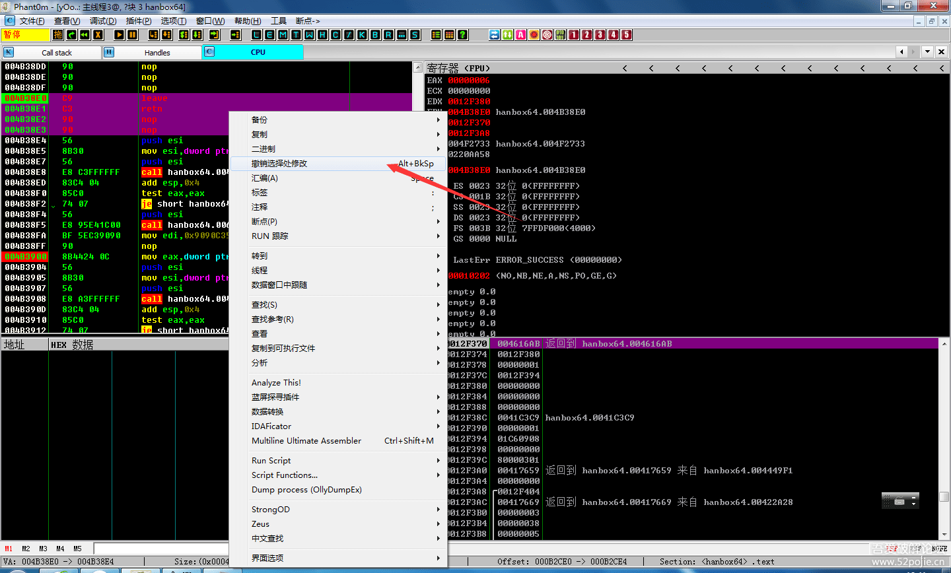Expand the 备份 submenu in context menu

click(338, 120)
